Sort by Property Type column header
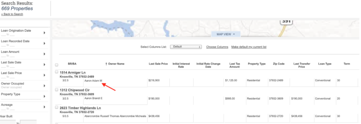 coord(257,64)
